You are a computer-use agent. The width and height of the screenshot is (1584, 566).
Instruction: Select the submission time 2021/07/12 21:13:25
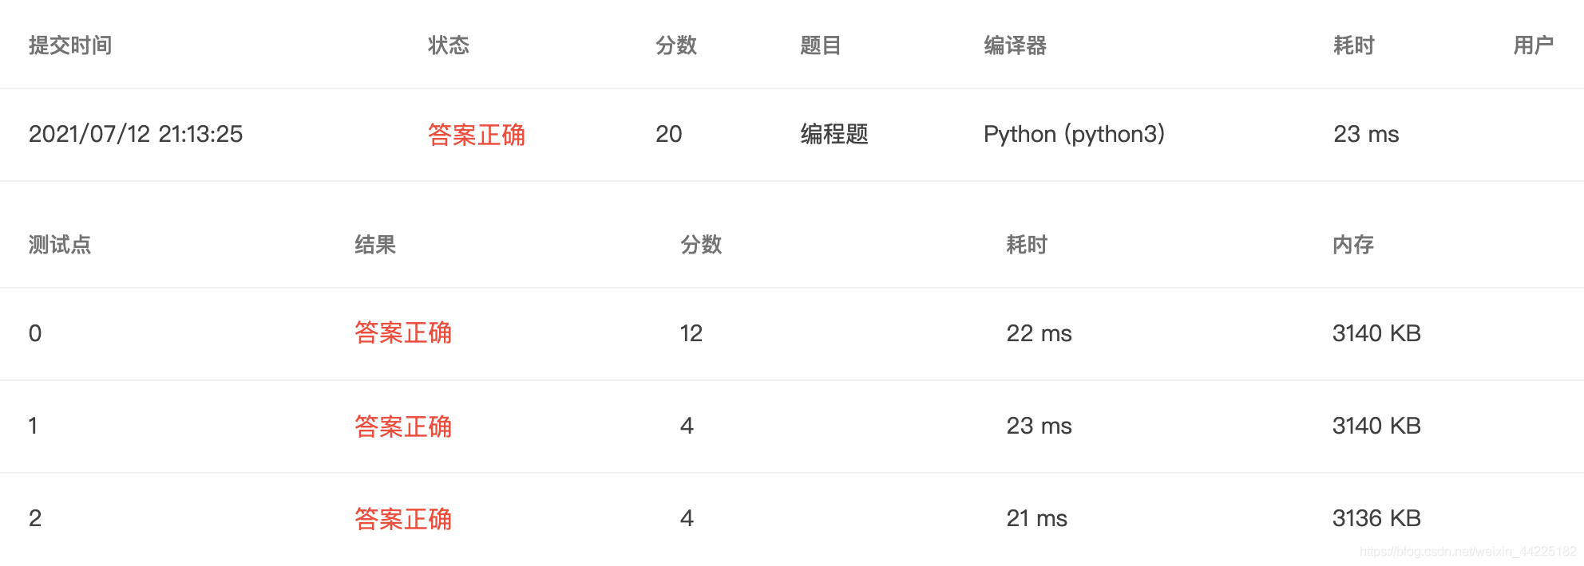pyautogui.click(x=136, y=134)
